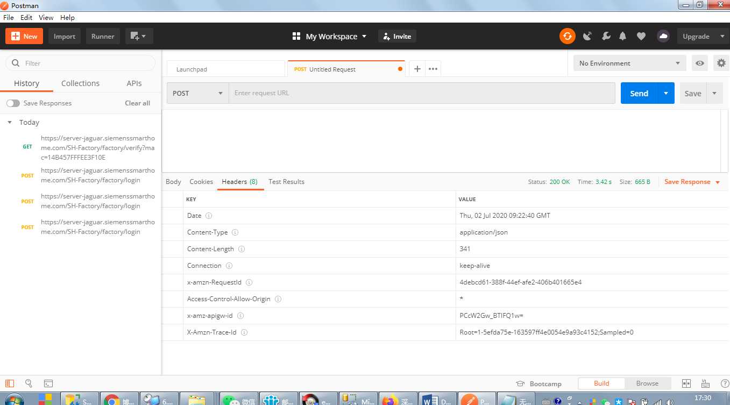Image resolution: width=730 pixels, height=405 pixels.
Task: Open the No Environment dropdown
Action: (630, 63)
